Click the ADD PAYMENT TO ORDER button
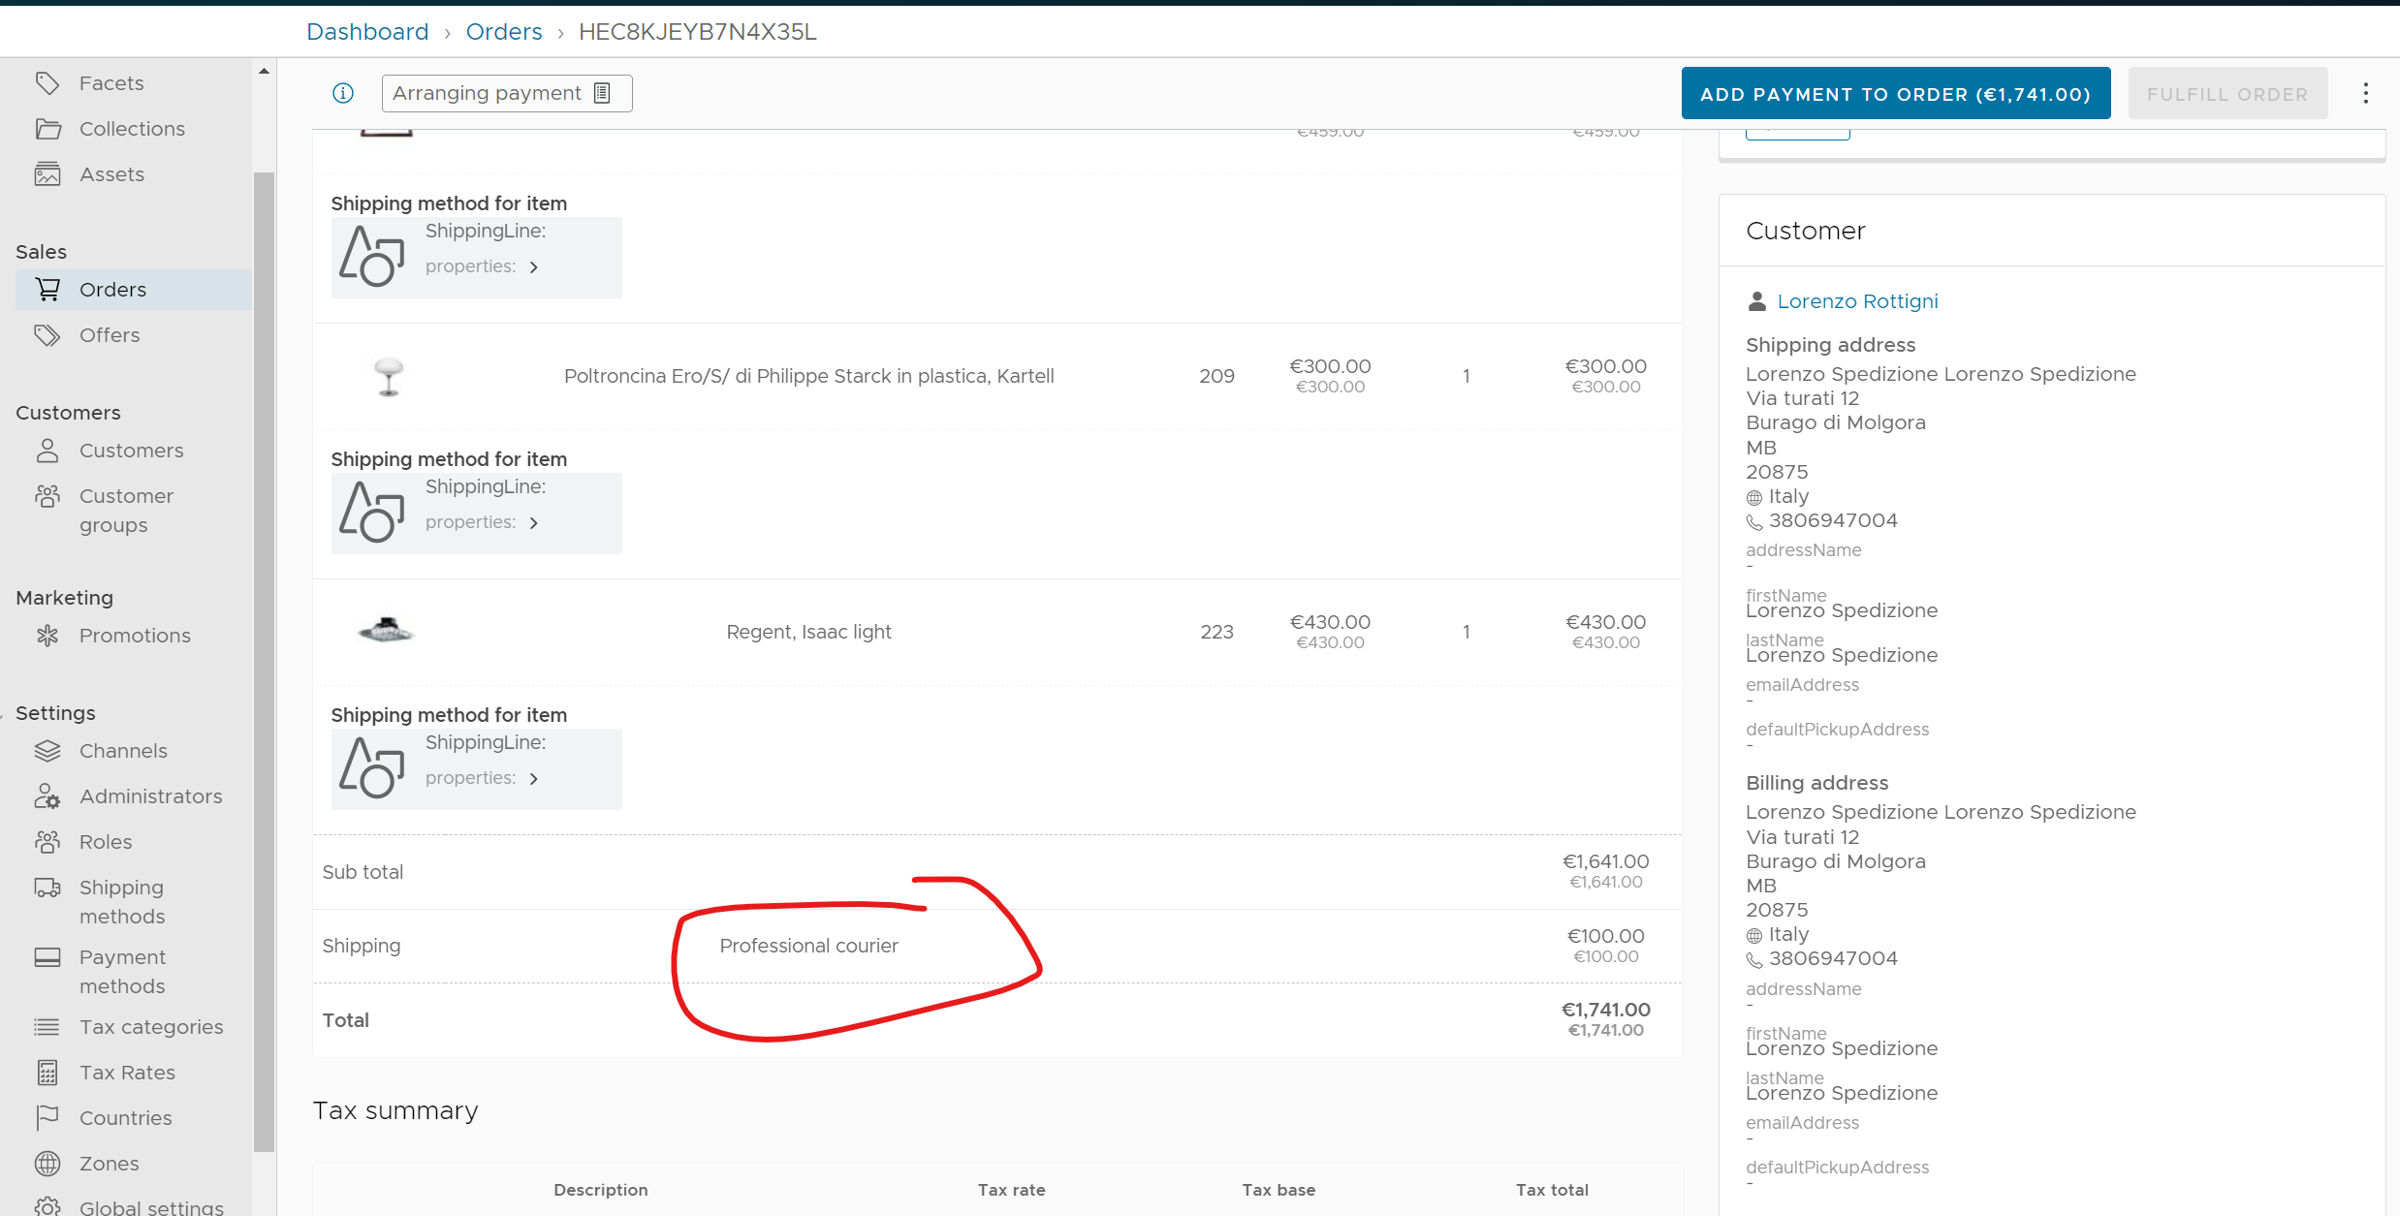This screenshot has width=2400, height=1216. coord(1894,93)
